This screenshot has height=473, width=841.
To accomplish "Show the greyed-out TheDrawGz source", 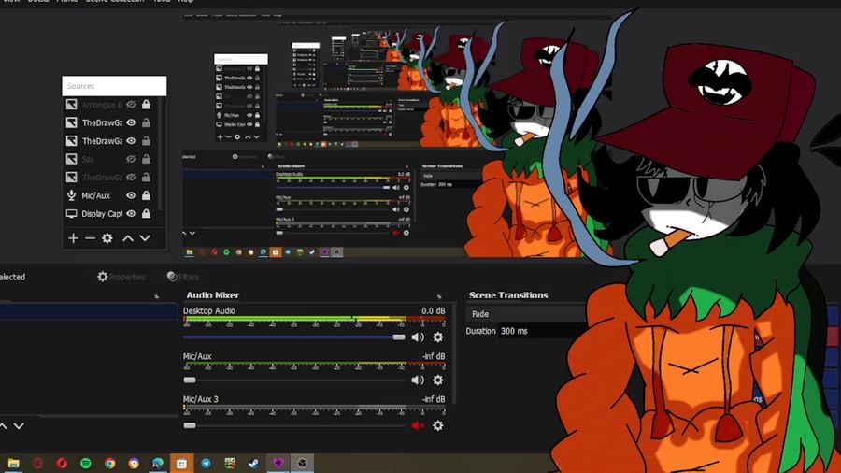I will 131,177.
